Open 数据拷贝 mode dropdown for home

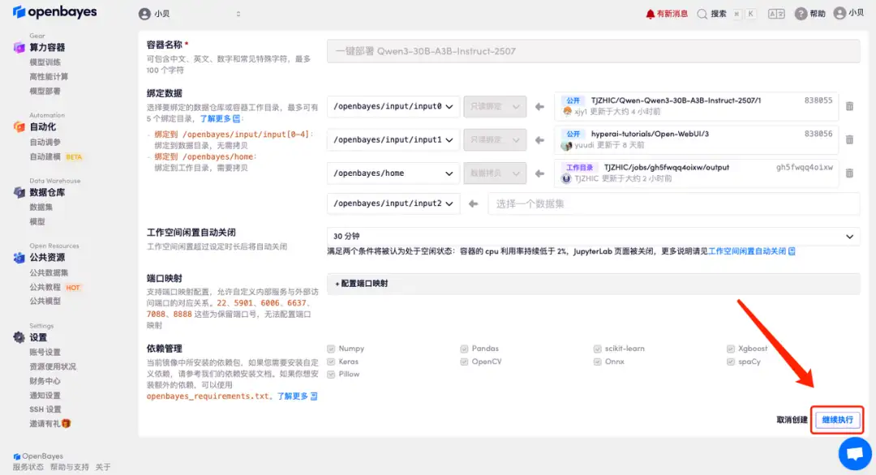tap(495, 173)
